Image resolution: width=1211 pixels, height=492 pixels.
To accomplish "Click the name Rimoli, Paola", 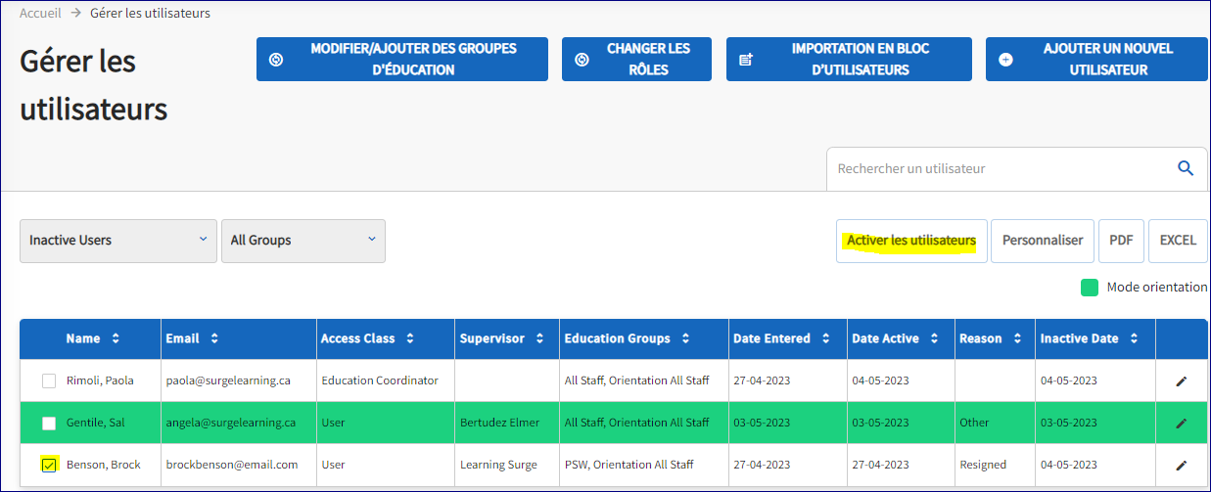I will pos(100,380).
